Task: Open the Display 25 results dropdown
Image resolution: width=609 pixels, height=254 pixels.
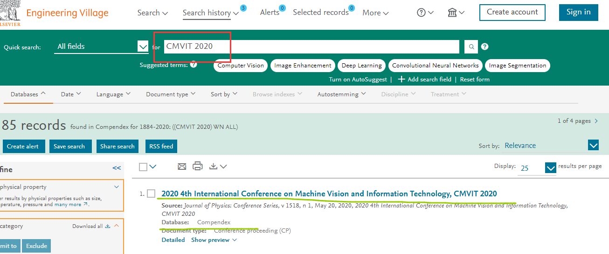Action: pyautogui.click(x=538, y=168)
